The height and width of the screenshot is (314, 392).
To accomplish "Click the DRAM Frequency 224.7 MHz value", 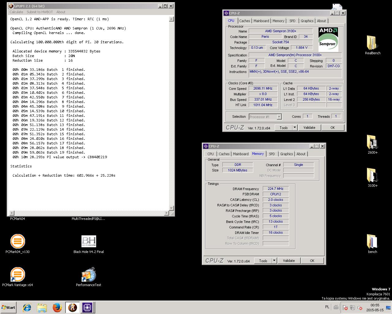I will coord(276,189).
